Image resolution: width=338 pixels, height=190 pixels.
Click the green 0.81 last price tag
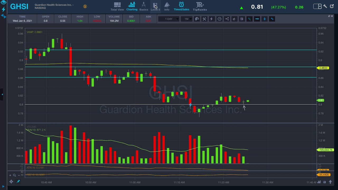click(321, 100)
